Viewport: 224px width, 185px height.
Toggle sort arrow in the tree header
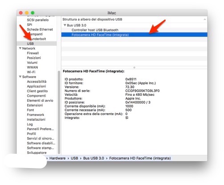205,20
